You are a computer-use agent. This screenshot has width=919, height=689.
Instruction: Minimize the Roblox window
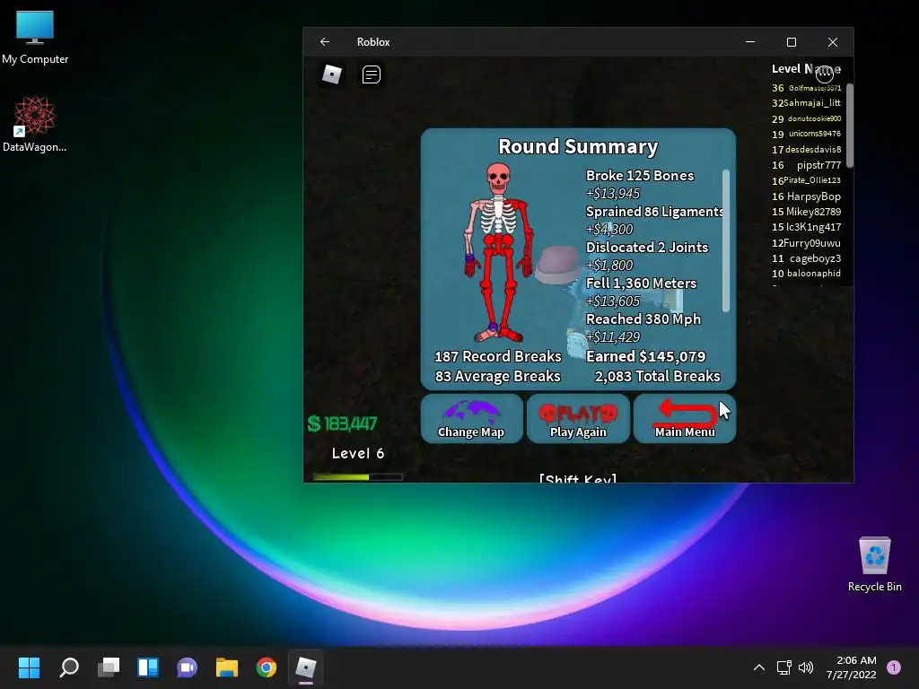(750, 41)
